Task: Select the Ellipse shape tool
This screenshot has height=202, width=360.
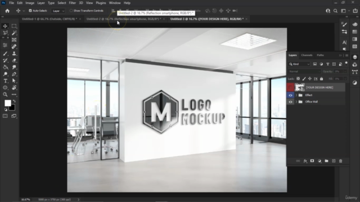Action: [x=5, y=88]
